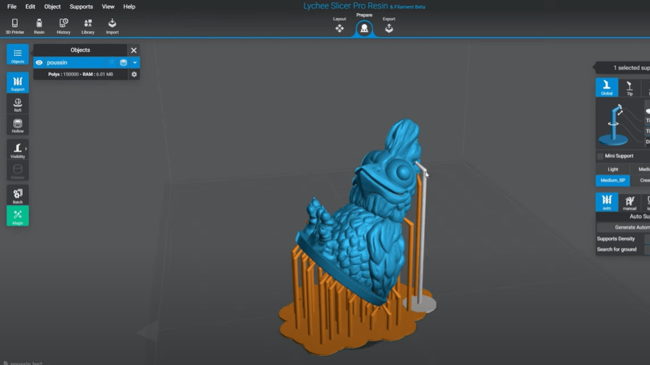Switch to the Export tab
650x365 pixels.
pos(389,26)
